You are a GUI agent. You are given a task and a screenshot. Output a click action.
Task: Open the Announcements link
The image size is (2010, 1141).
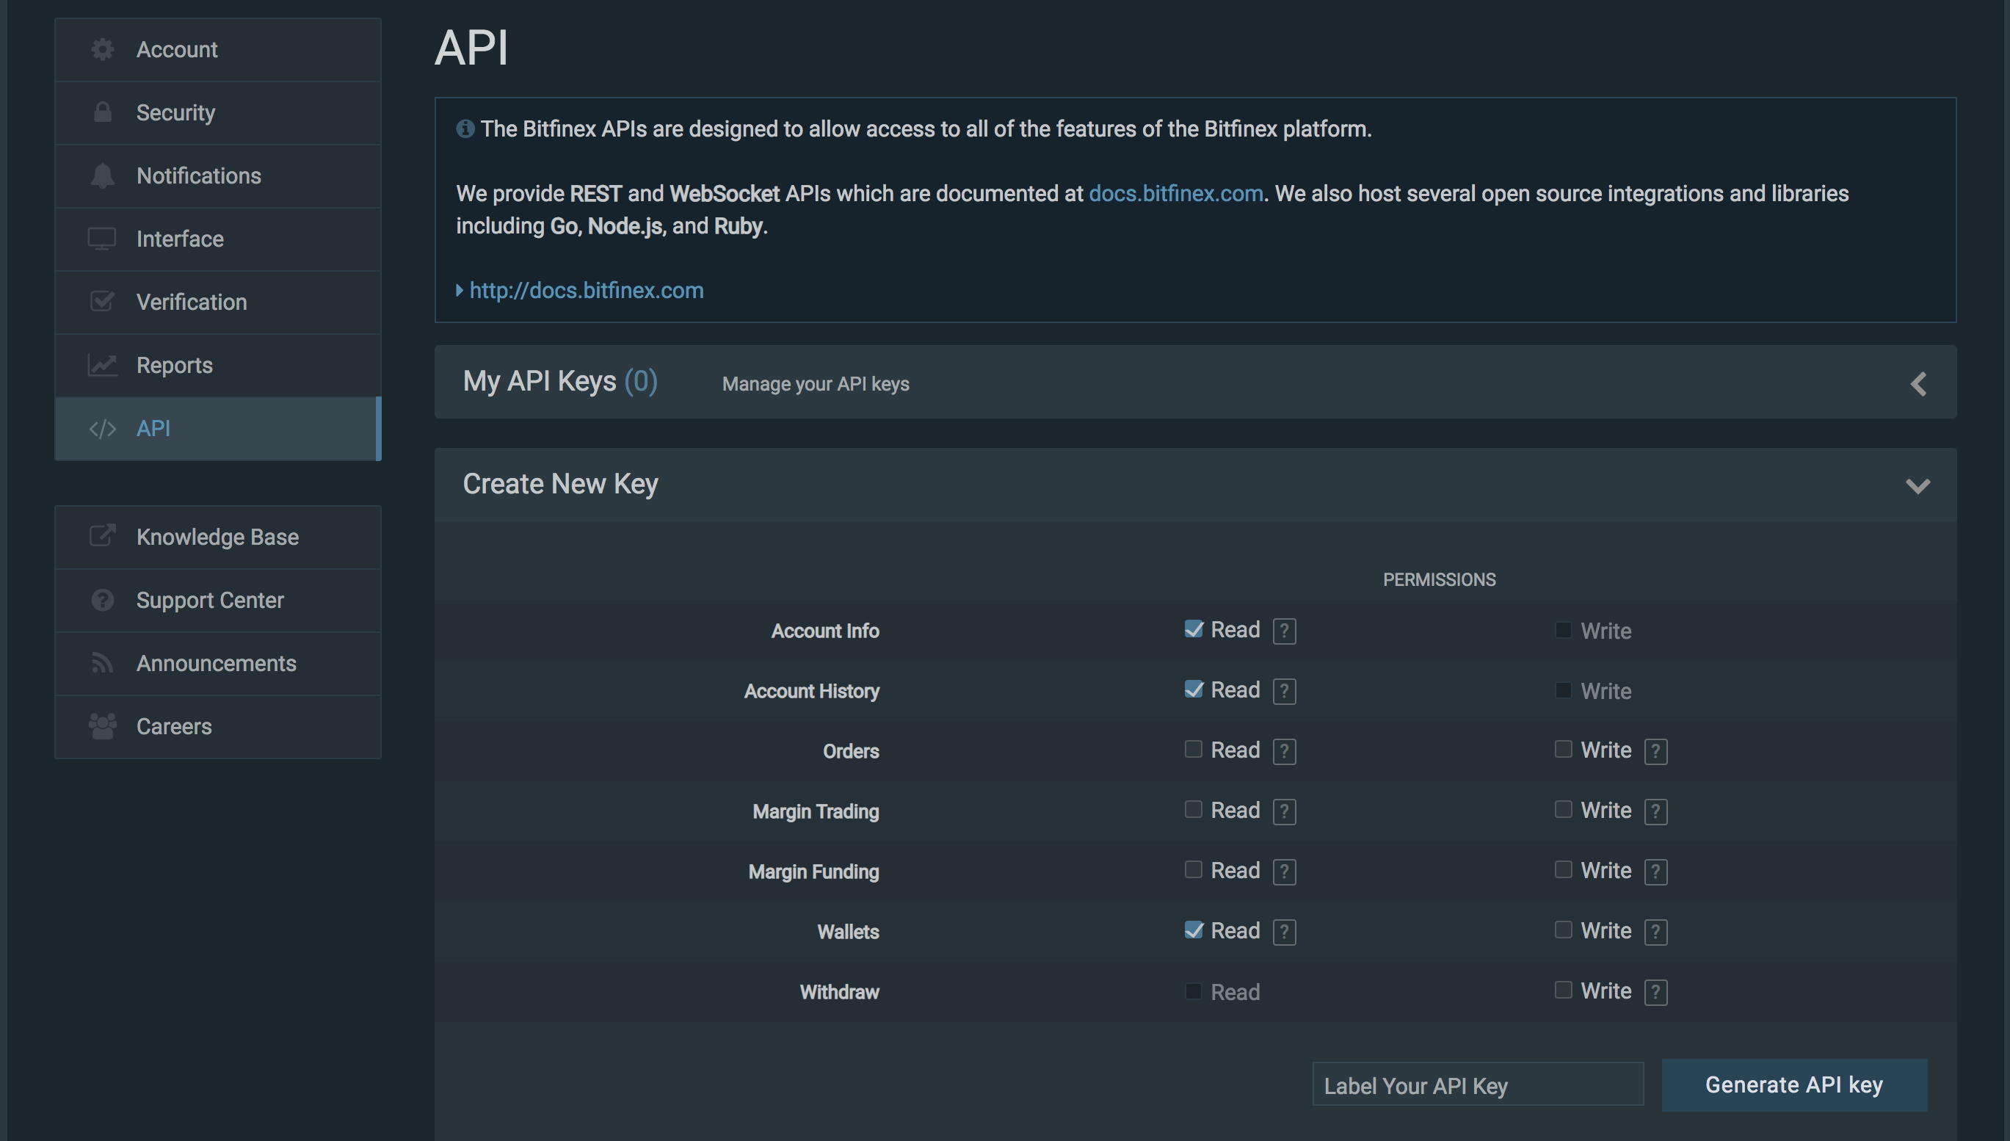(218, 664)
